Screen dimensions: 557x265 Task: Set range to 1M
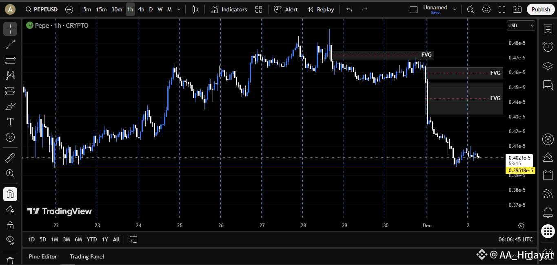click(54, 239)
